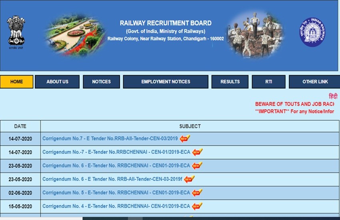340x220 pixels.
Task: Click NEW badge beside Corrigendum No. 5
Action: tap(197, 193)
